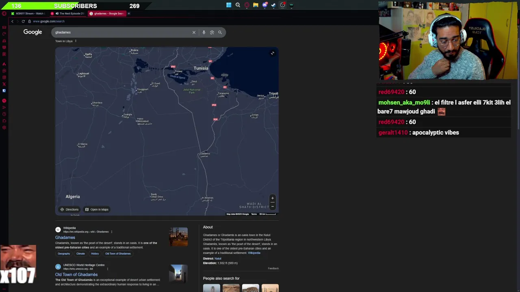Open more options for the Wikipedia result
This screenshot has height=292, width=520.
tap(111, 232)
